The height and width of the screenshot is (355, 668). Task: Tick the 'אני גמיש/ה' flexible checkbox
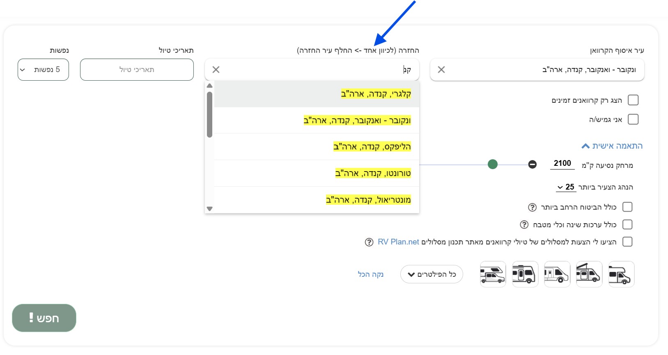click(633, 120)
